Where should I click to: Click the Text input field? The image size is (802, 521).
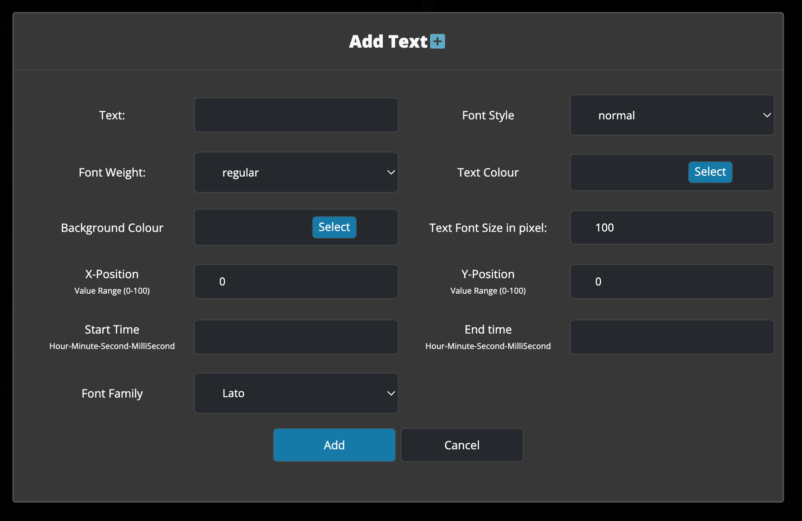(x=296, y=115)
